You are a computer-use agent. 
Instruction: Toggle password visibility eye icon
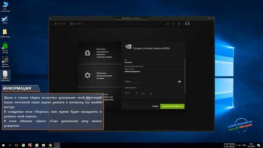(x=180, y=82)
